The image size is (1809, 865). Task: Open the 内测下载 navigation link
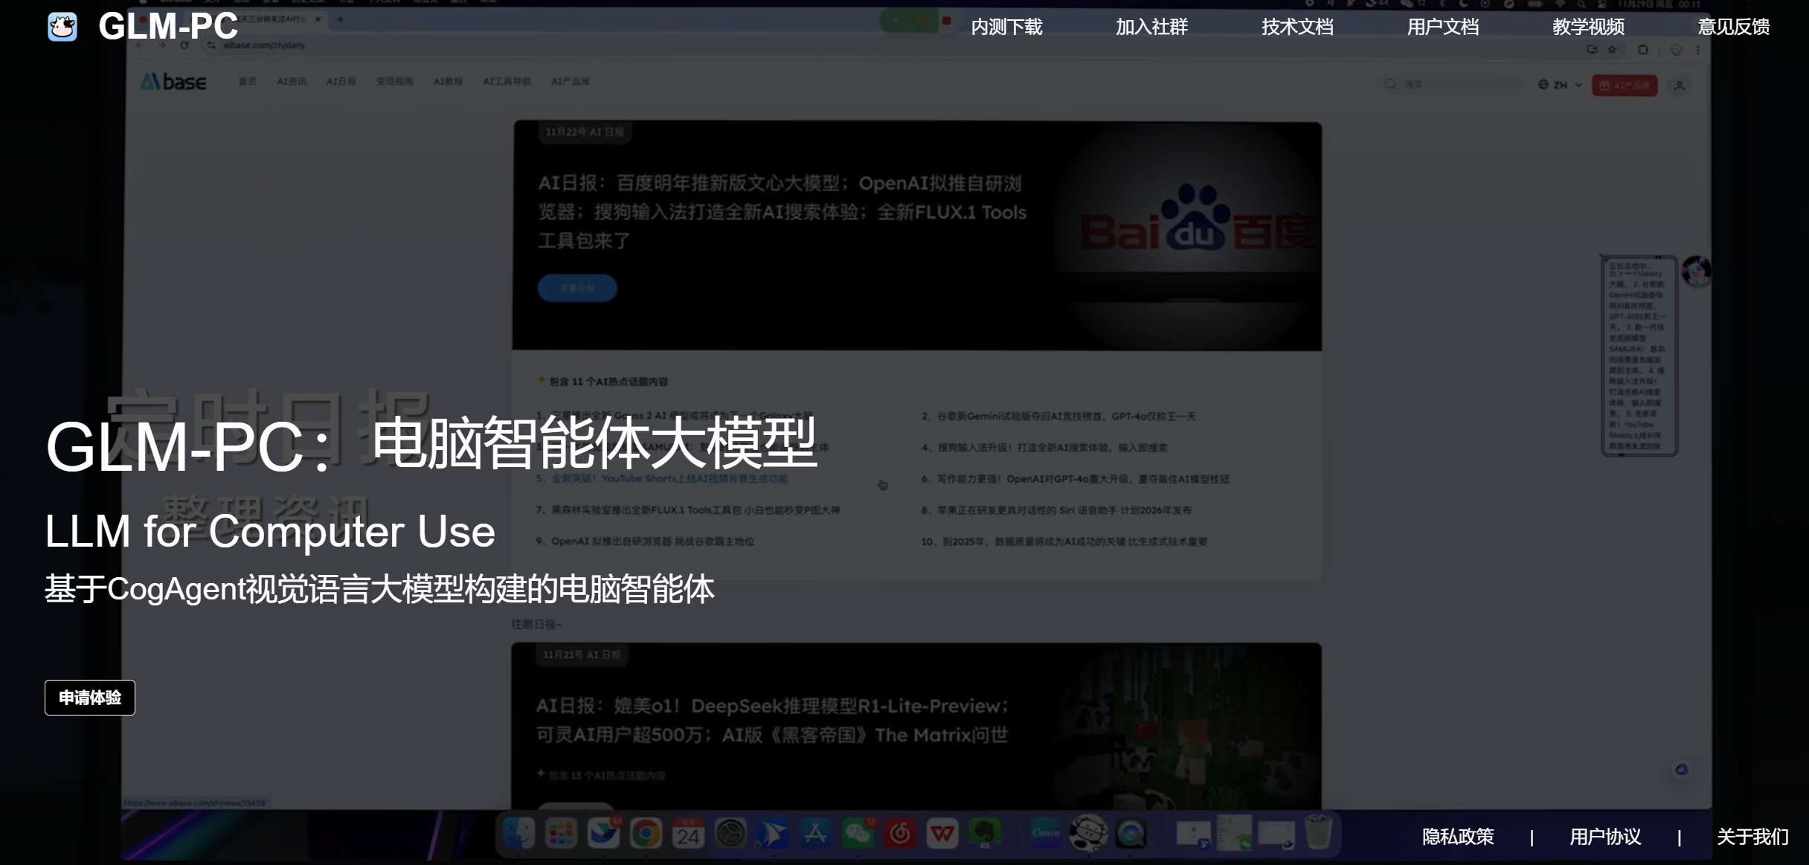(x=1006, y=27)
